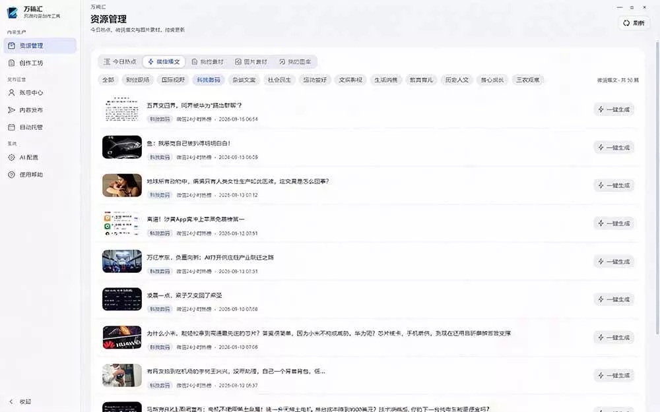The image size is (660, 412).
Task: Click the lightning icon in the fish article row
Action: coord(601,147)
